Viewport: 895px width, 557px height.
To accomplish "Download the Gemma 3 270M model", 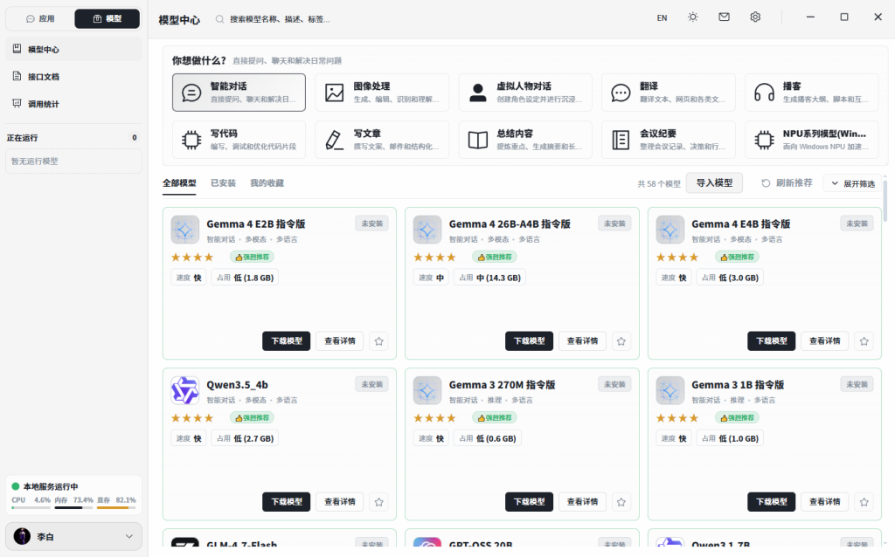I will coord(529,502).
